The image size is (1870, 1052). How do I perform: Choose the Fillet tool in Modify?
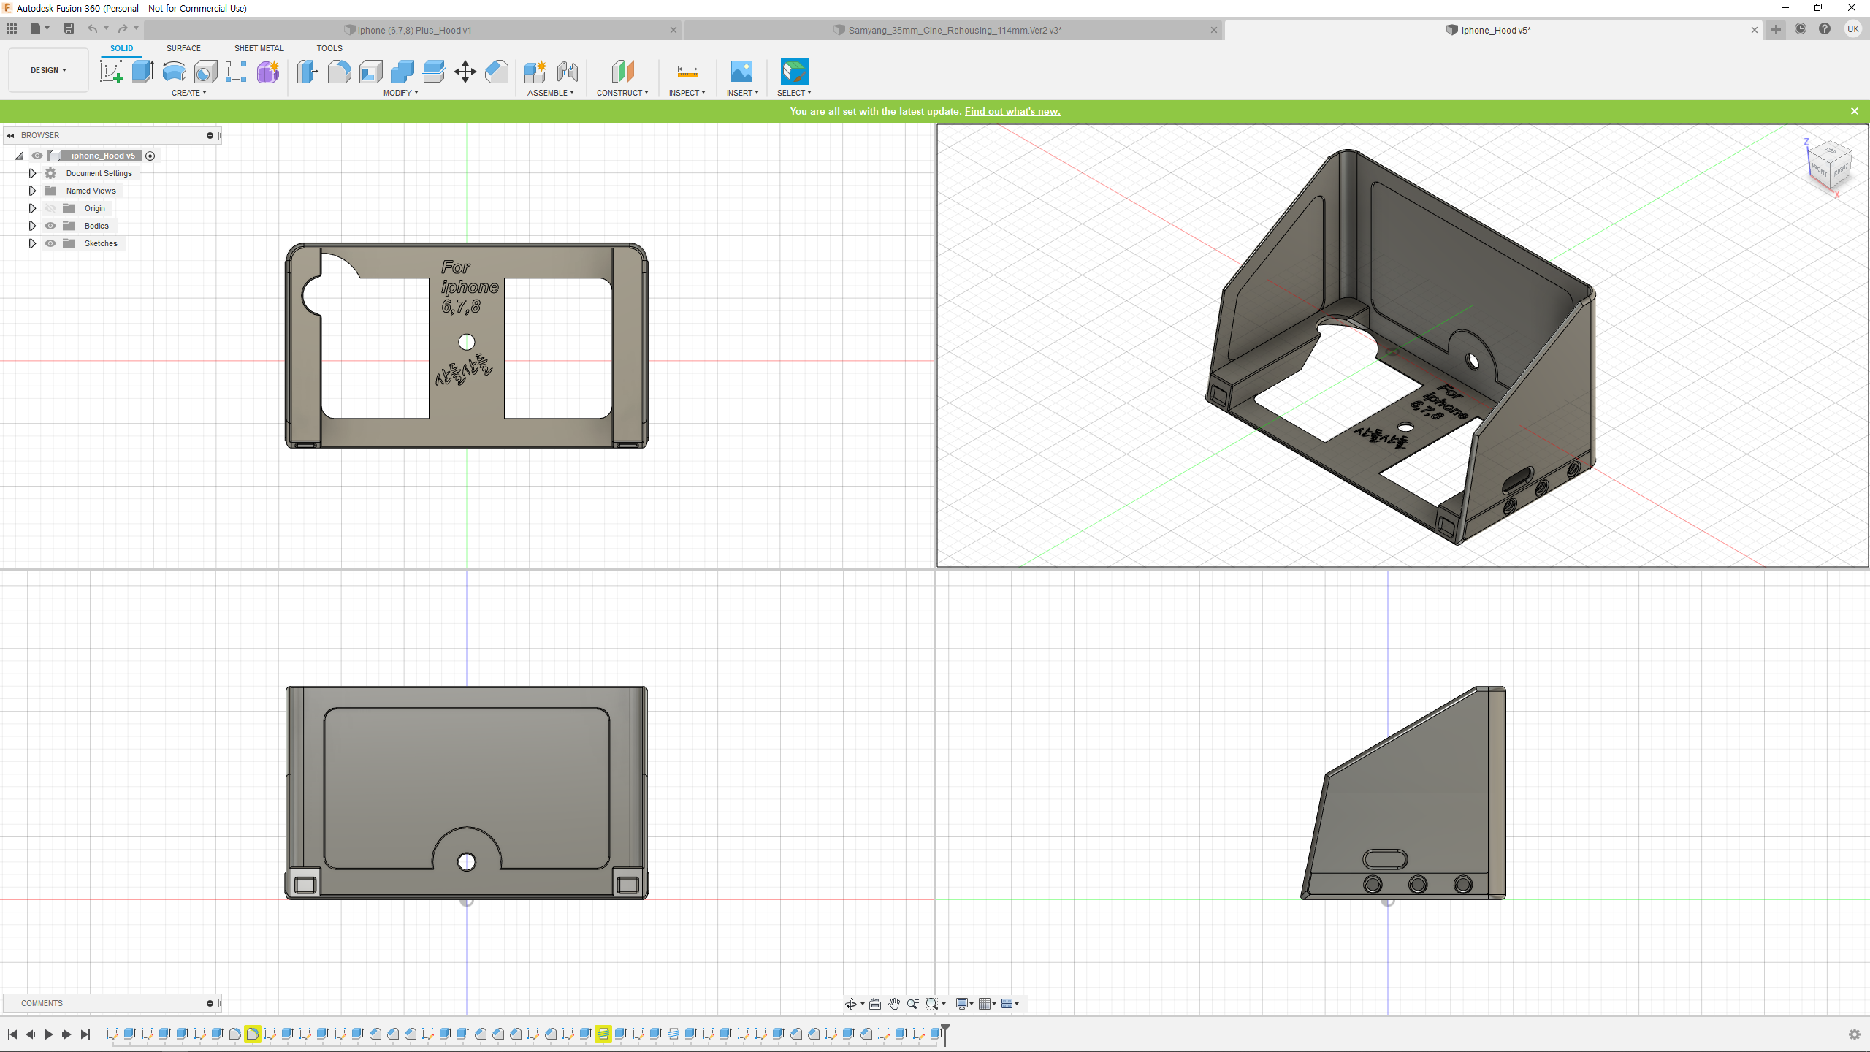[339, 72]
